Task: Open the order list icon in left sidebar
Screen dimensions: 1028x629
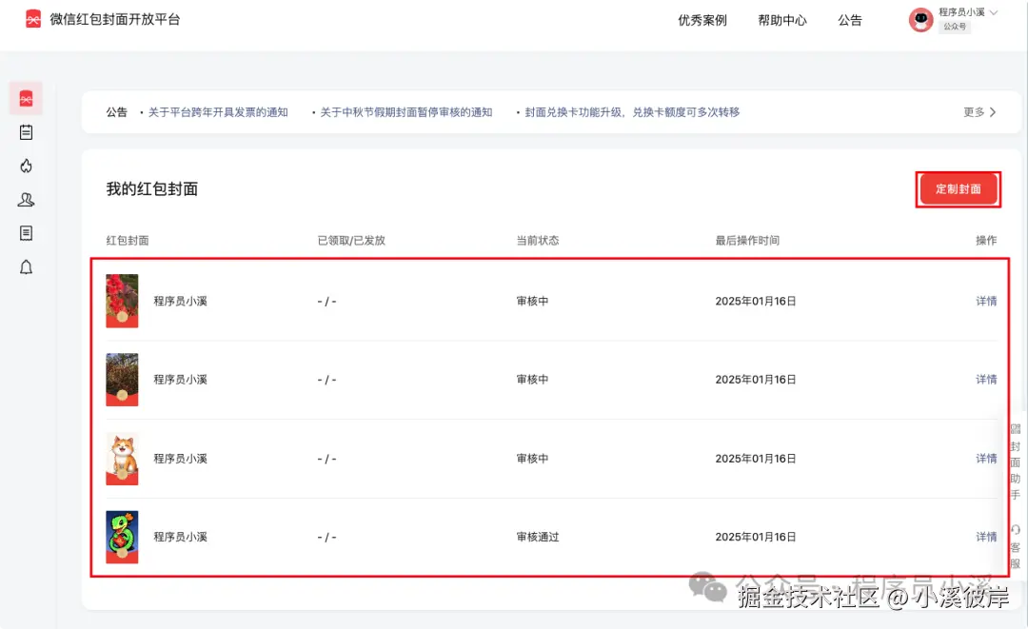Action: 26,132
